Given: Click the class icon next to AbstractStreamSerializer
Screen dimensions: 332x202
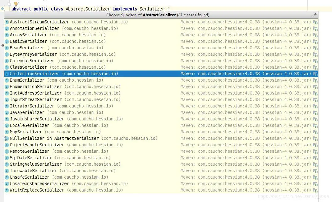Looking at the screenshot, I should (7, 22).
